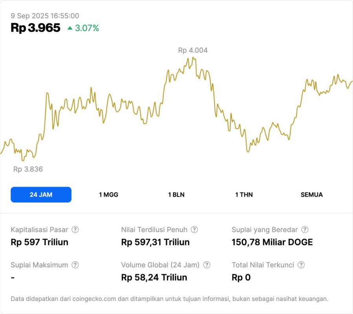The height and width of the screenshot is (314, 353).
Task: Click help icon beside Suplai Maksimum
Action: pyautogui.click(x=75, y=265)
